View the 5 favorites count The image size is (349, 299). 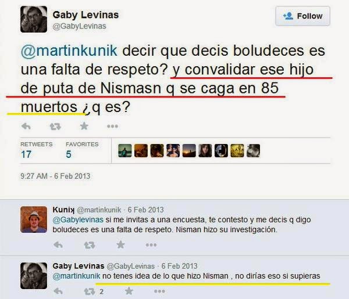[69, 154]
